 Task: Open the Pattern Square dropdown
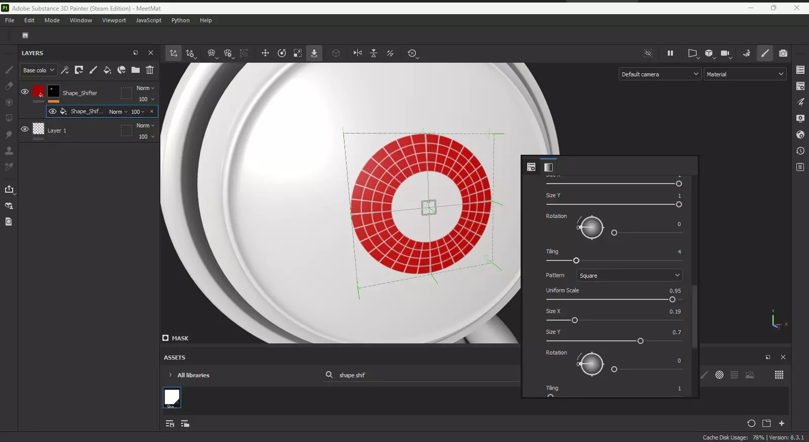[x=629, y=275]
